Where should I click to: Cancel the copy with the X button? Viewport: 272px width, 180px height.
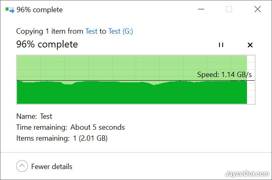(x=250, y=45)
